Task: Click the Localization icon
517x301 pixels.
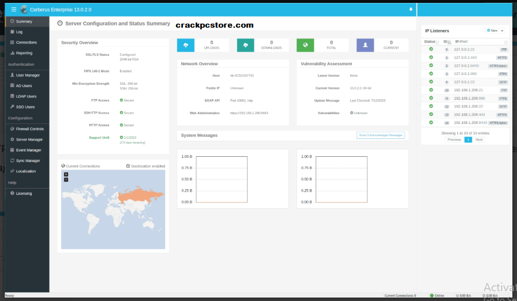Action: [x=12, y=171]
